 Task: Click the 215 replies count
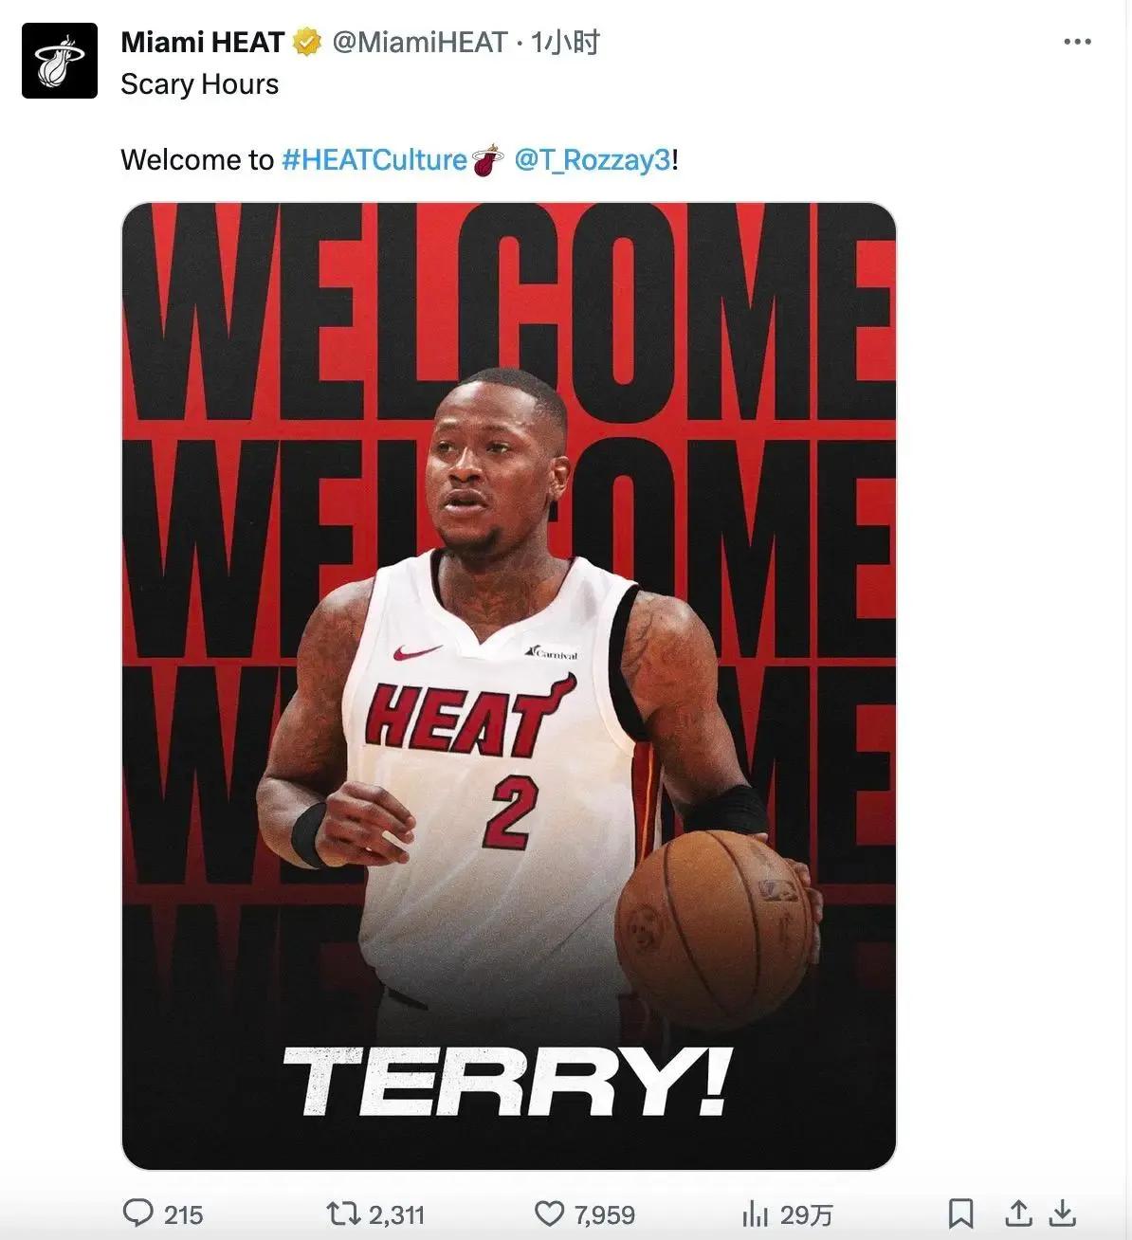(x=184, y=1214)
